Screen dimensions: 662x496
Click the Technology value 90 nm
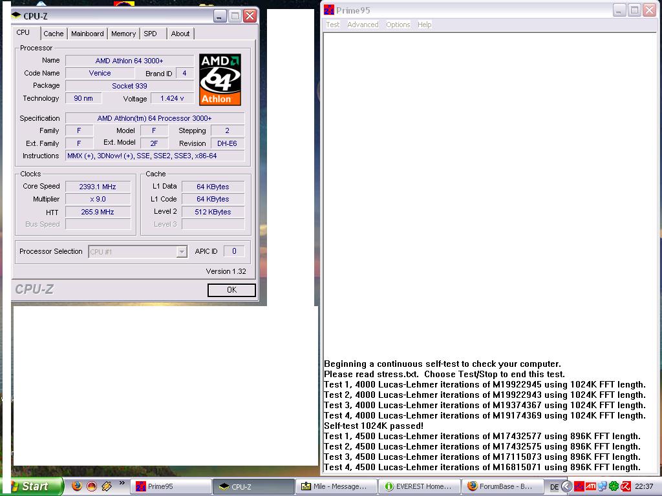point(83,98)
